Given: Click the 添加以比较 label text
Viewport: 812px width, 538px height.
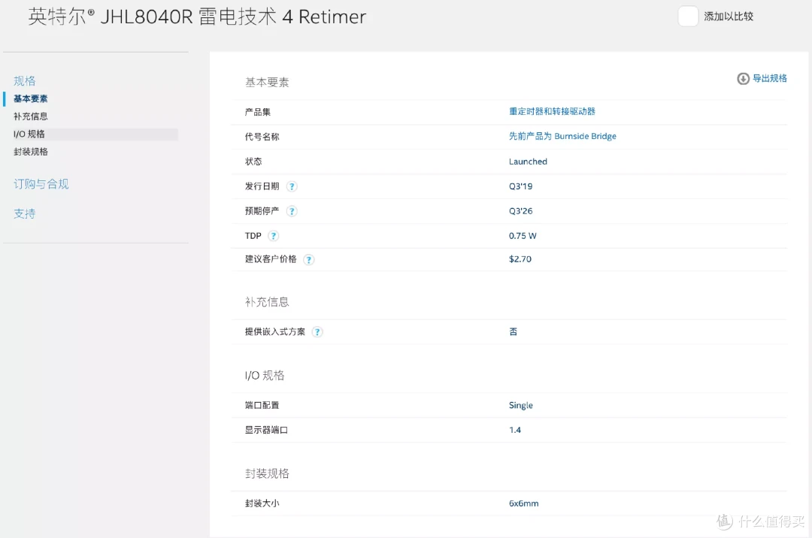Looking at the screenshot, I should (729, 17).
